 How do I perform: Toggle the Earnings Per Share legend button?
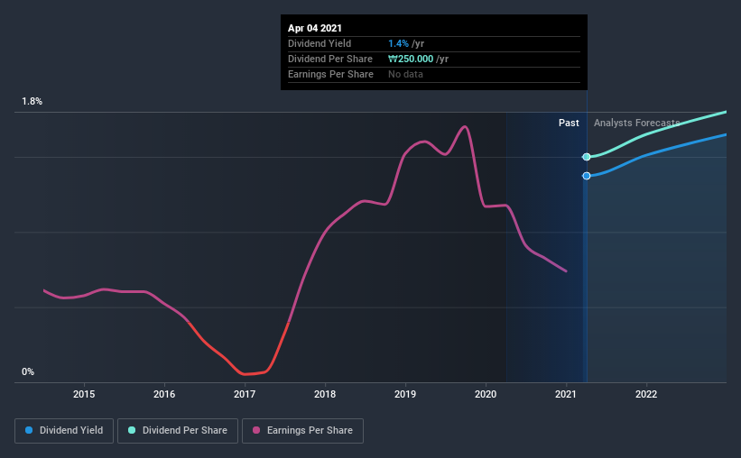coord(303,431)
